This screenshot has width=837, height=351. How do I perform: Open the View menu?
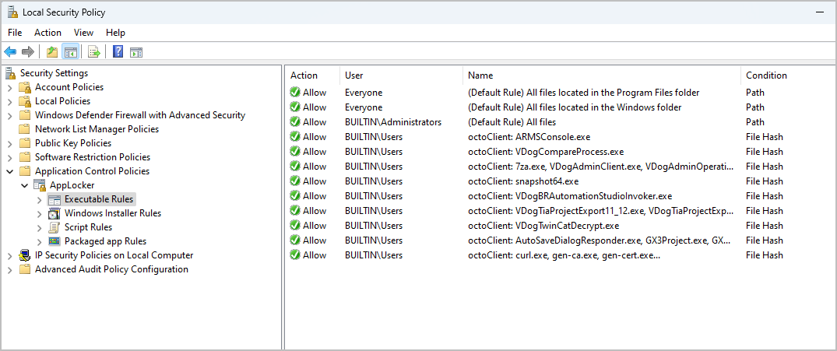point(83,33)
